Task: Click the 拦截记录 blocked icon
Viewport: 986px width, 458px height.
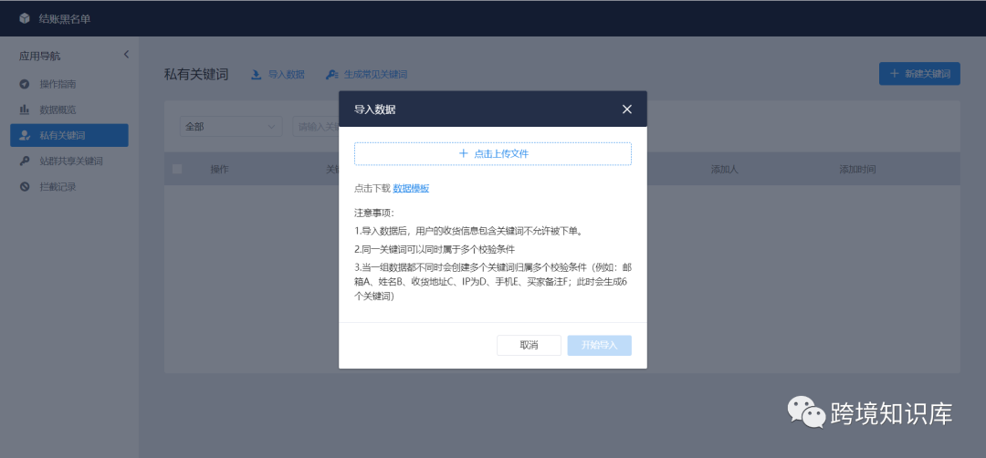Action: click(x=25, y=187)
